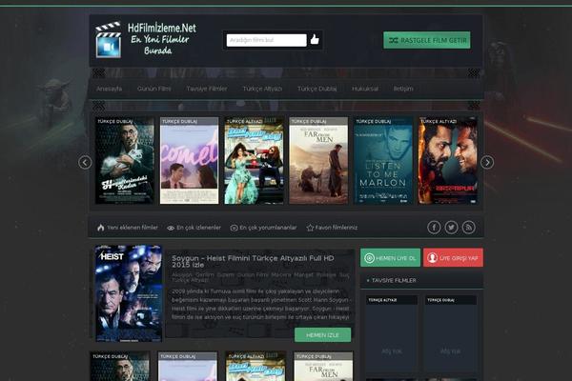Open the Far From Men poster in lower list
The image size is (572, 381).
tap(323, 367)
